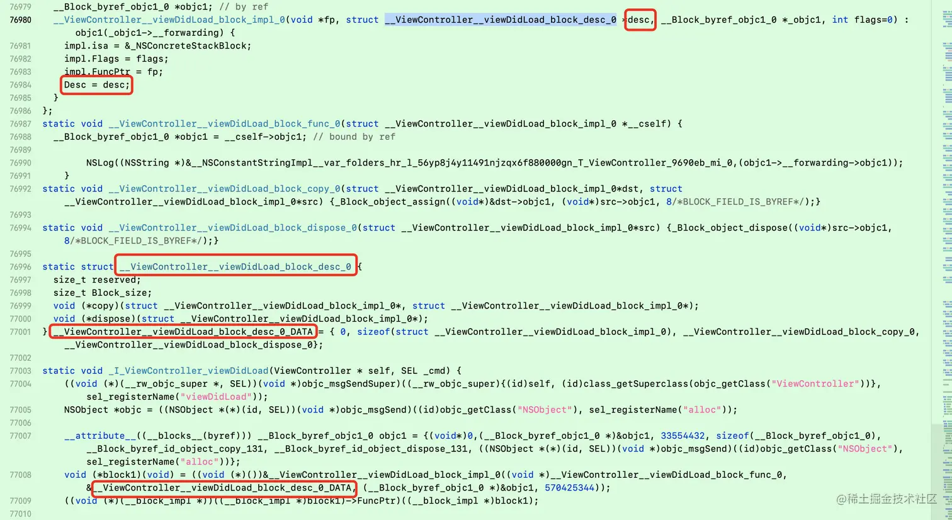The image size is (952, 520).
Task: Click the 'impl.FuncPtr = fp;' statement
Action: (x=113, y=72)
